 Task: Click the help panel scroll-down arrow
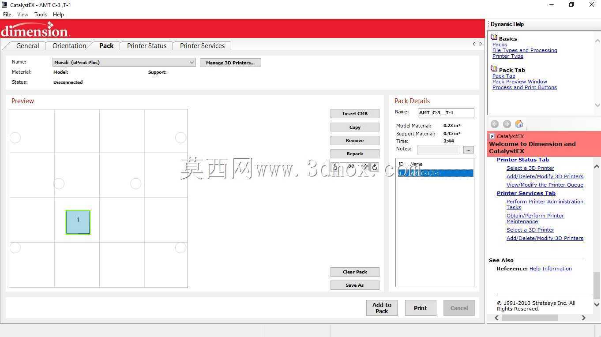click(597, 304)
